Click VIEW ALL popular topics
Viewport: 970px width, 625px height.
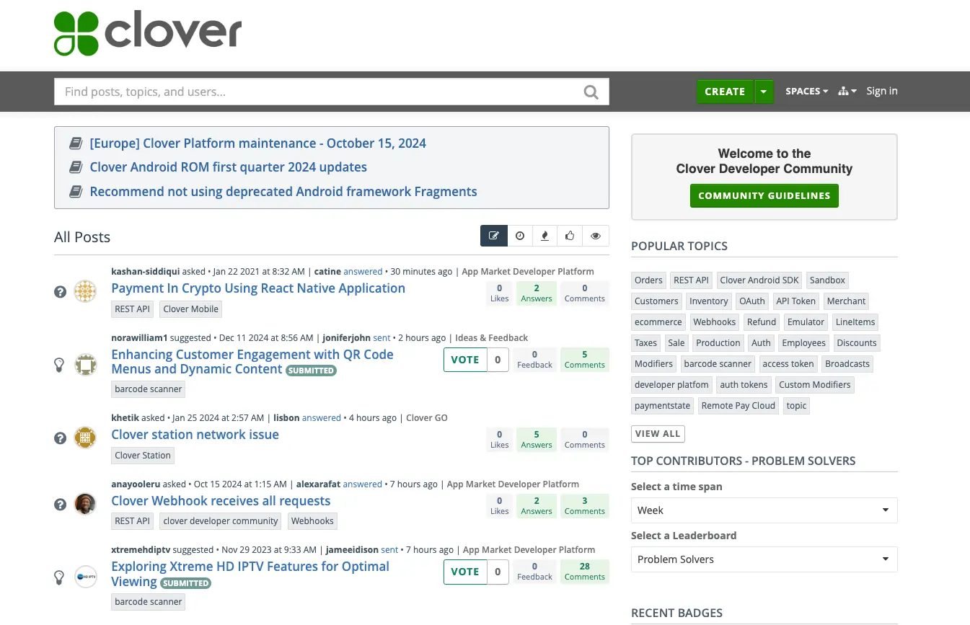click(x=657, y=433)
